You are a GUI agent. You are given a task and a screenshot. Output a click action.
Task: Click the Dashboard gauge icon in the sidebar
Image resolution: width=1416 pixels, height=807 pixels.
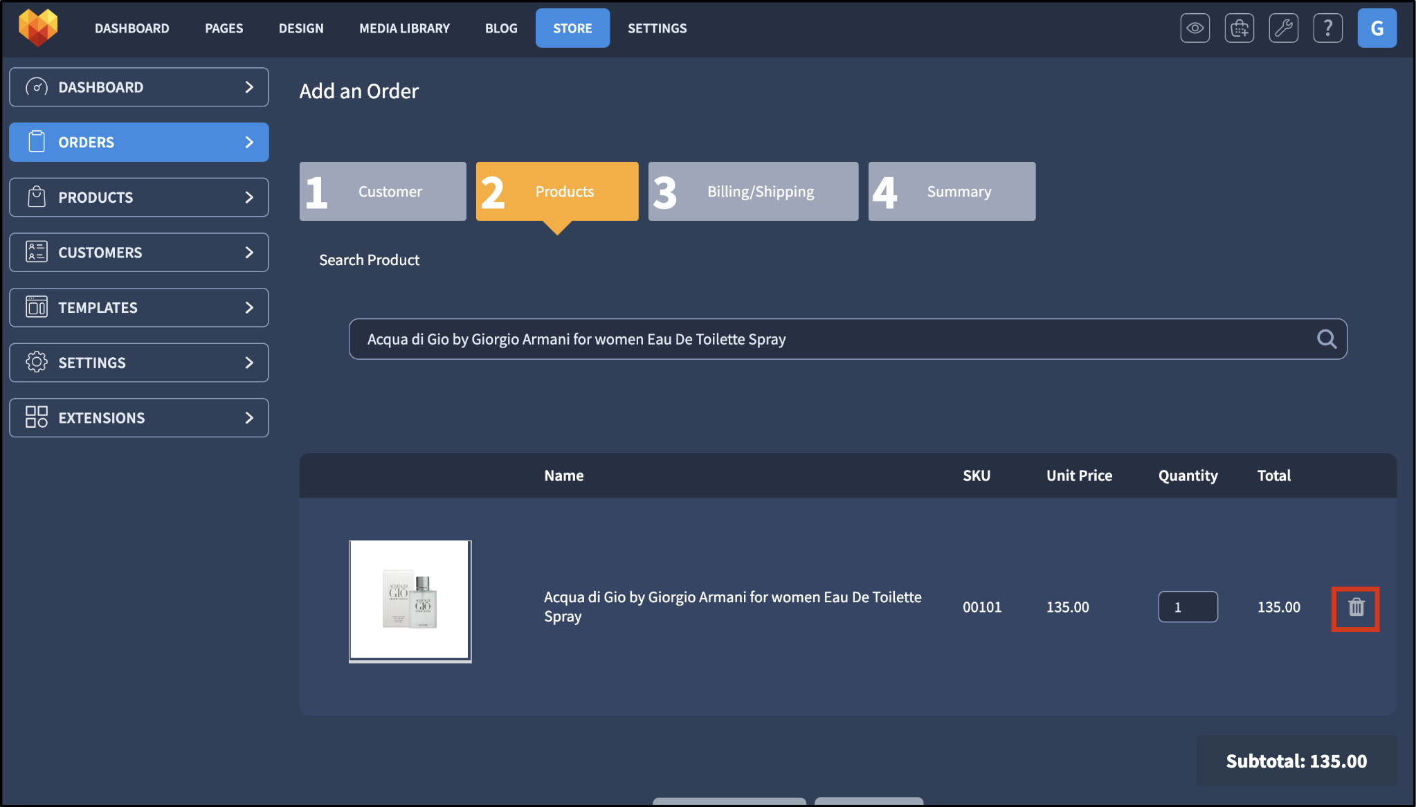[37, 87]
